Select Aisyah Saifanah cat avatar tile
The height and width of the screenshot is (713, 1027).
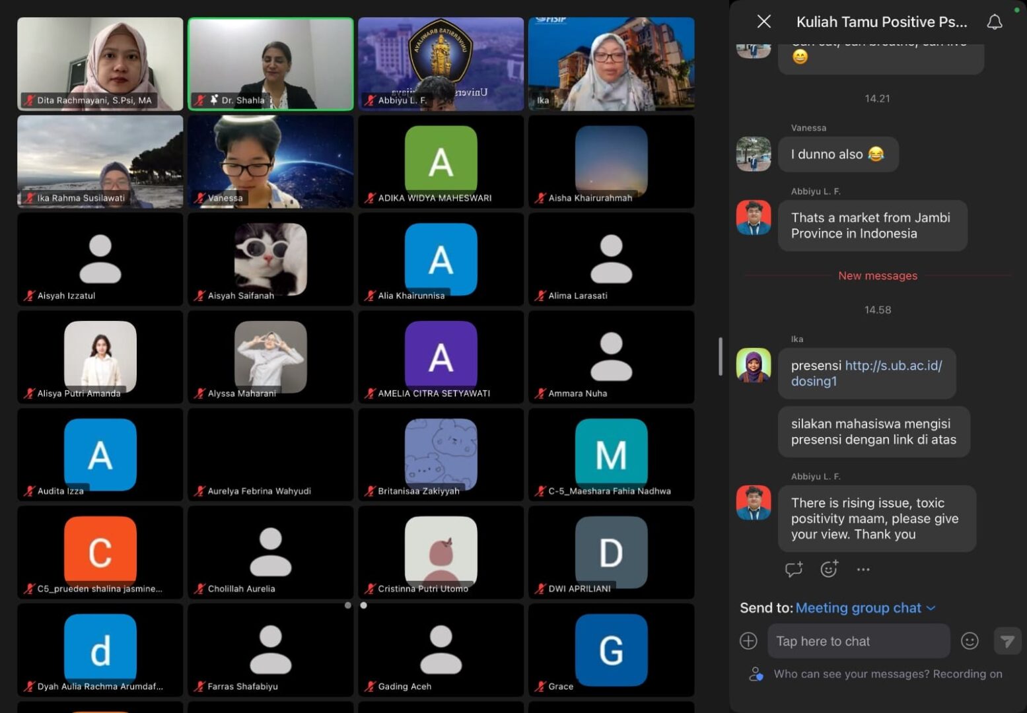[271, 259]
